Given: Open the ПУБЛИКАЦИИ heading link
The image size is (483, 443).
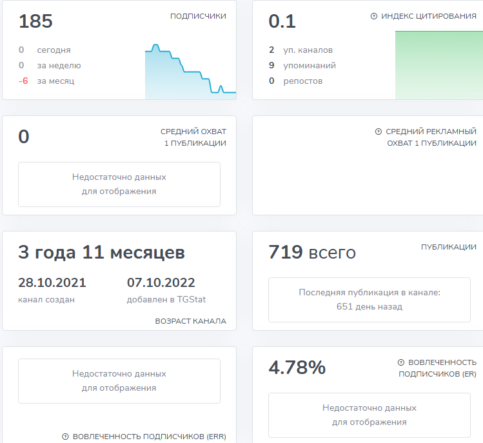Looking at the screenshot, I should coord(448,247).
